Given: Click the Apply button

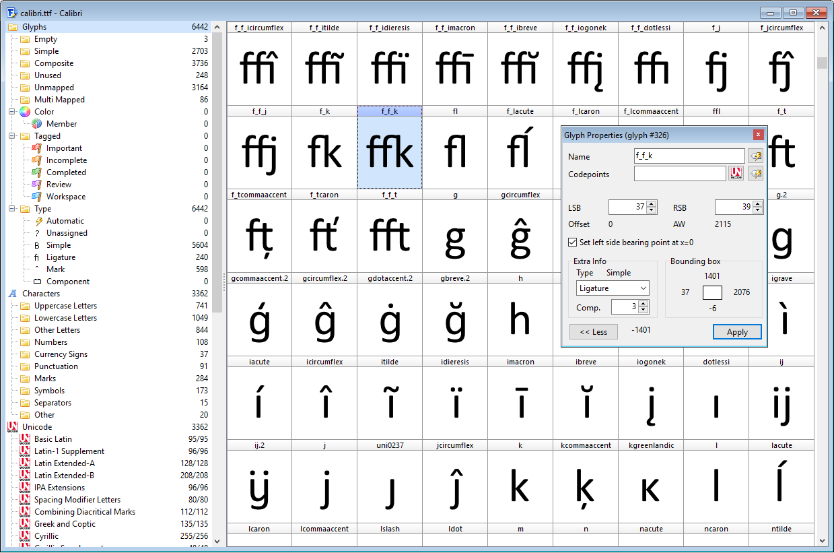Looking at the screenshot, I should 737,332.
